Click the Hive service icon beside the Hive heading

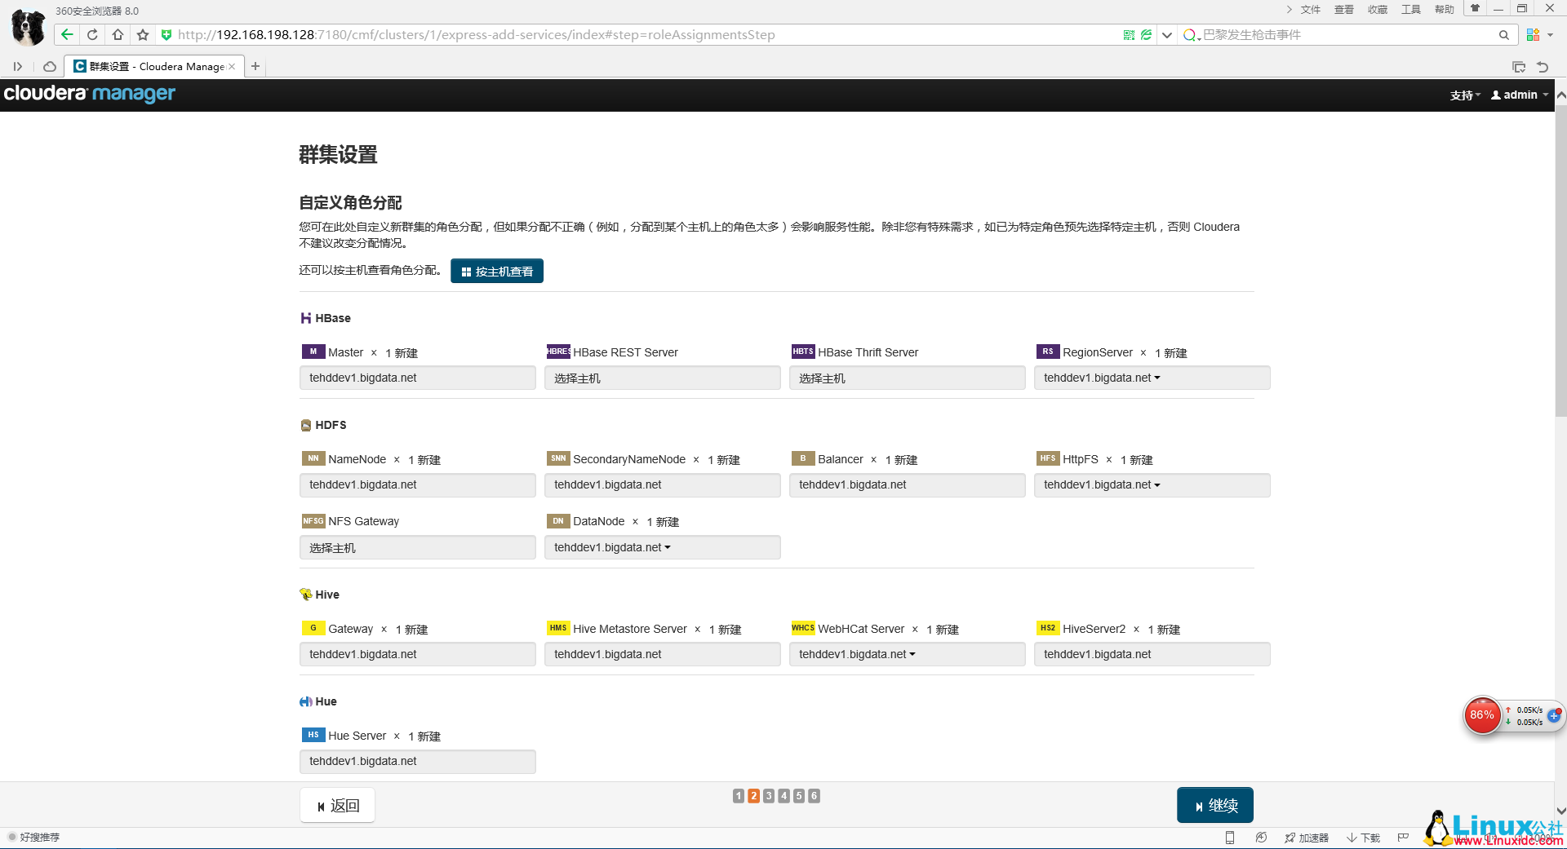click(x=305, y=595)
